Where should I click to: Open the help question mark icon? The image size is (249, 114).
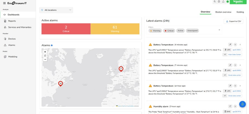pyautogui.click(x=219, y=2)
